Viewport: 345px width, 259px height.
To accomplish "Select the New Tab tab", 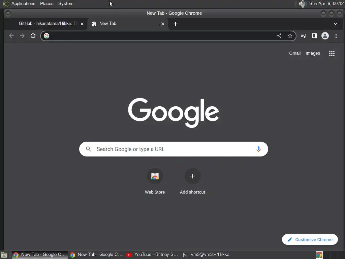I will point(128,24).
